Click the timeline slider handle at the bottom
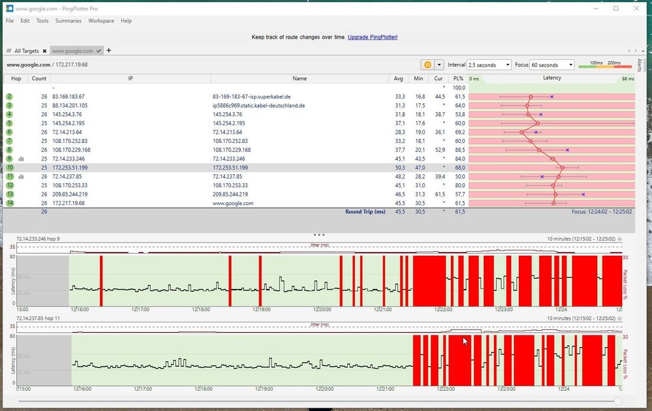The image size is (652, 411). click(x=618, y=401)
